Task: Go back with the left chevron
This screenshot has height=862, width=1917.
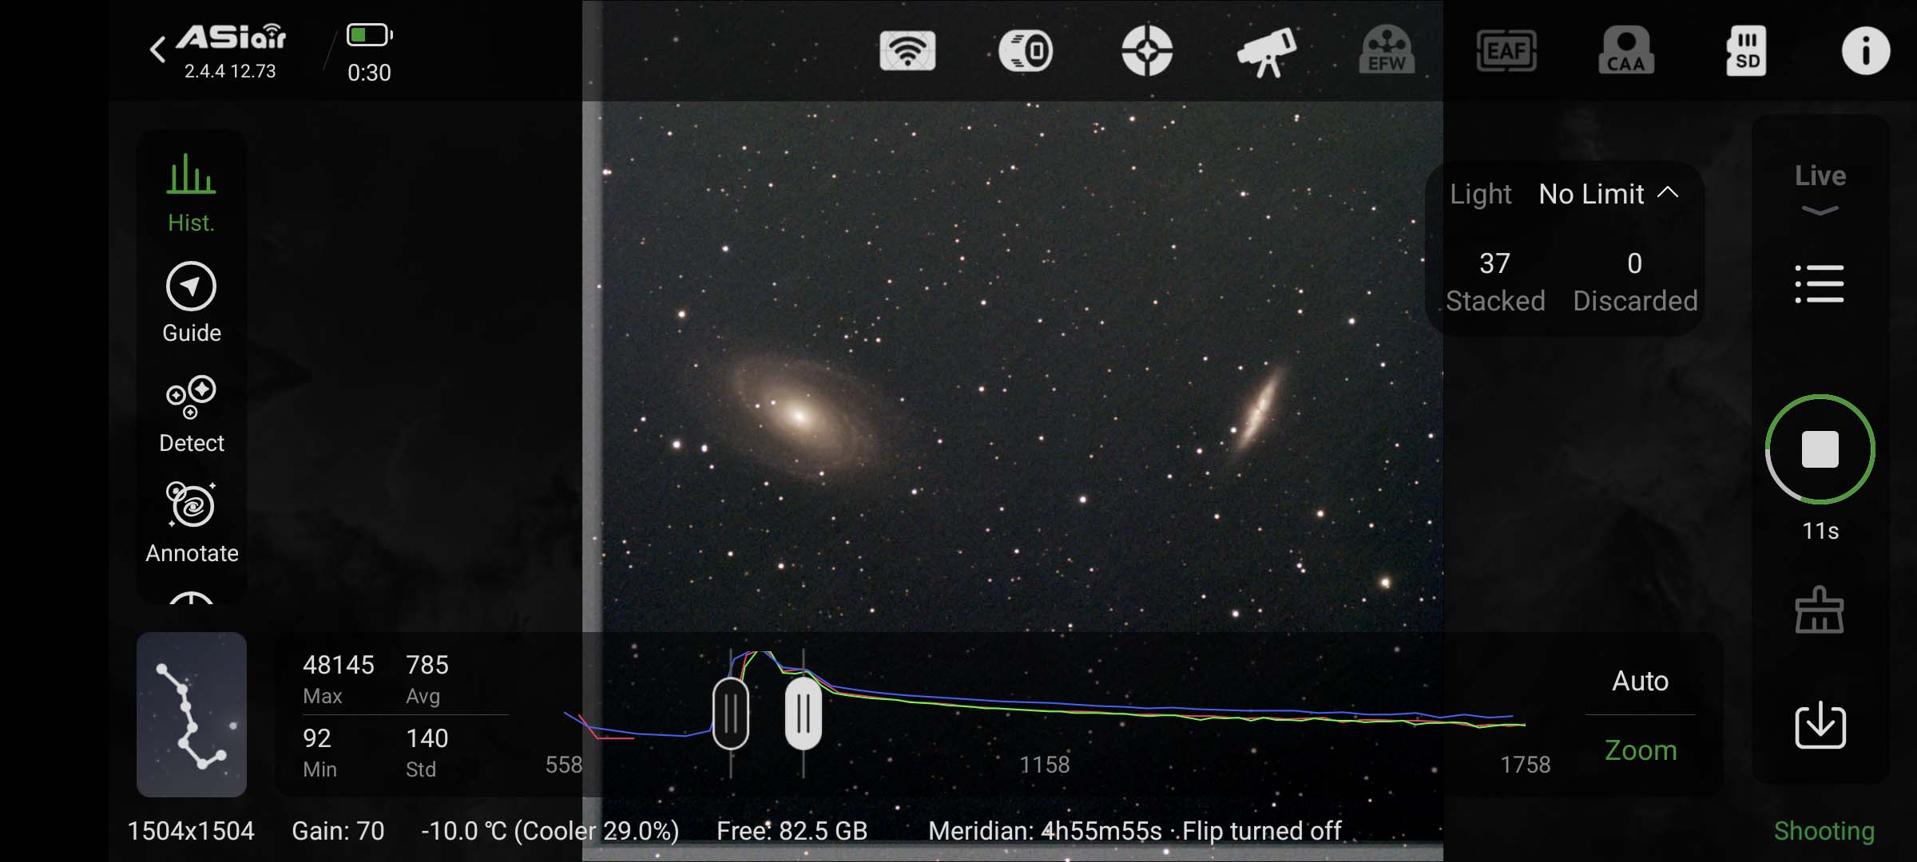Action: [x=158, y=49]
